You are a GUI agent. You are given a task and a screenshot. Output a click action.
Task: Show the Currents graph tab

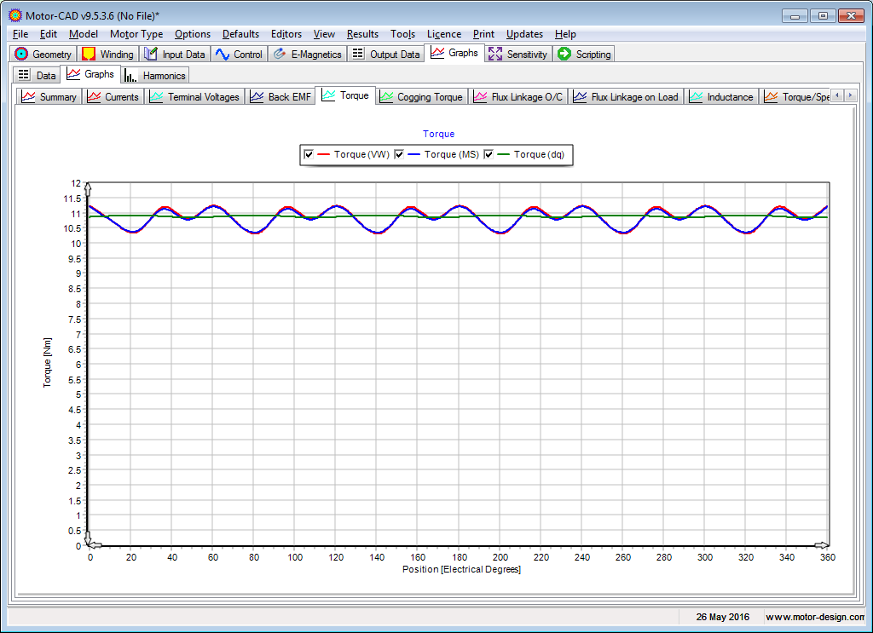113,97
